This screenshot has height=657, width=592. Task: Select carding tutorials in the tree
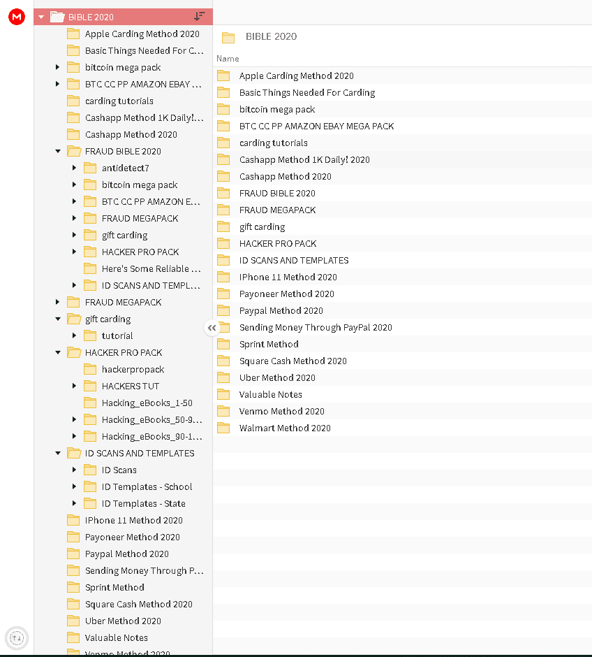coord(119,101)
